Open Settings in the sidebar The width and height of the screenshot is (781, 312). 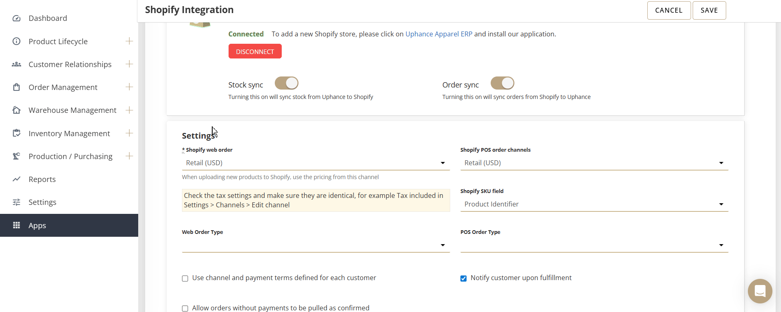(x=42, y=202)
